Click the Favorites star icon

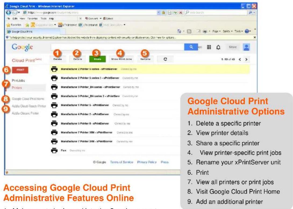click(x=8, y=25)
